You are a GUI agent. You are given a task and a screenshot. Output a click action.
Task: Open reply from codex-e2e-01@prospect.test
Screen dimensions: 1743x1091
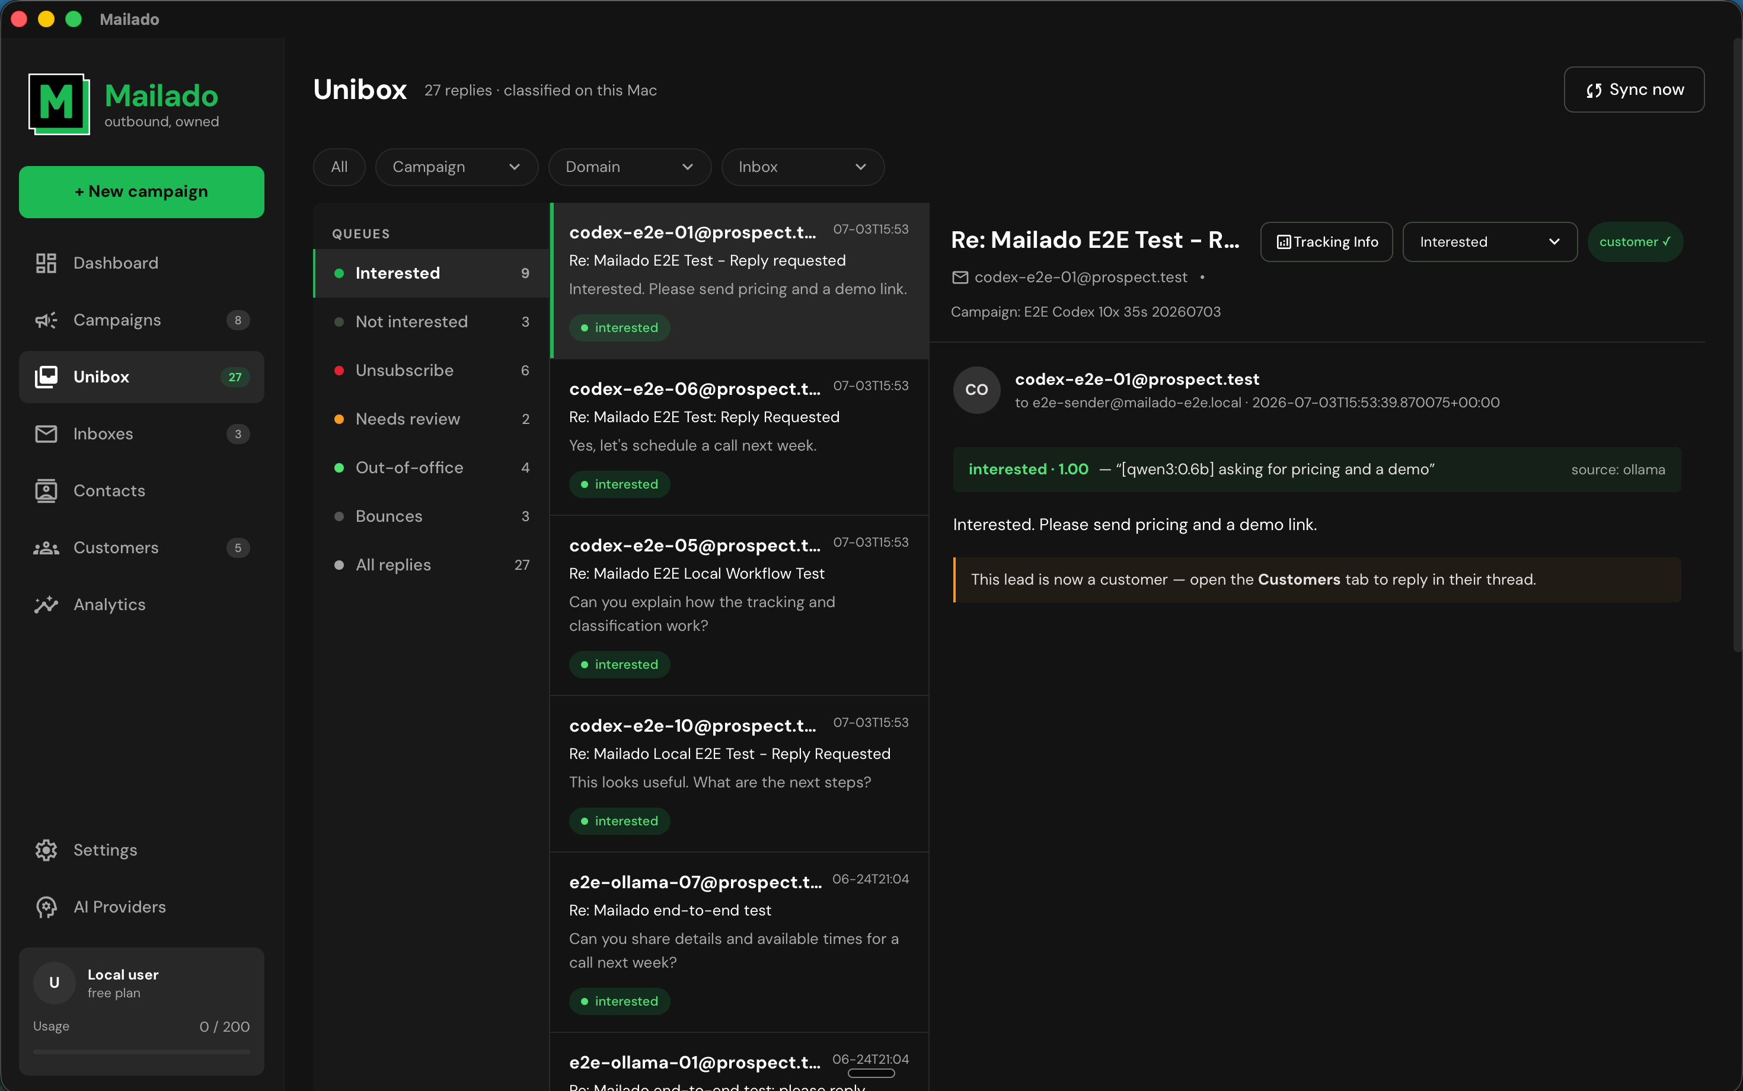(x=739, y=280)
